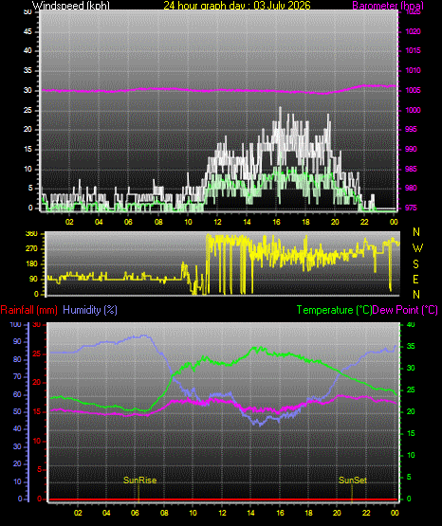Click the 14 hour label under the humidity graph
Viewport: 442px width, 526px height.
tap(250, 513)
